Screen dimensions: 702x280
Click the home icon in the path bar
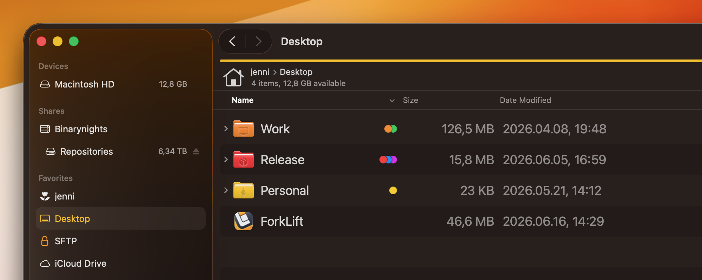[233, 77]
